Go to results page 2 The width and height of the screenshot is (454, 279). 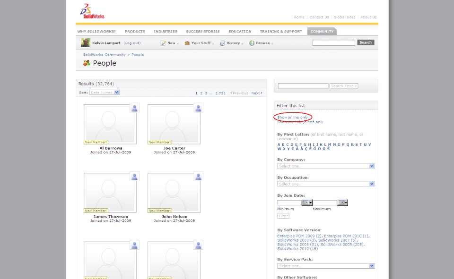click(x=201, y=93)
